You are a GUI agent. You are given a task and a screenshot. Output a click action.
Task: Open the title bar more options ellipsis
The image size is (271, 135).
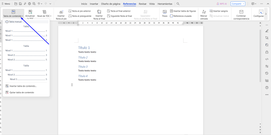[x=262, y=4]
